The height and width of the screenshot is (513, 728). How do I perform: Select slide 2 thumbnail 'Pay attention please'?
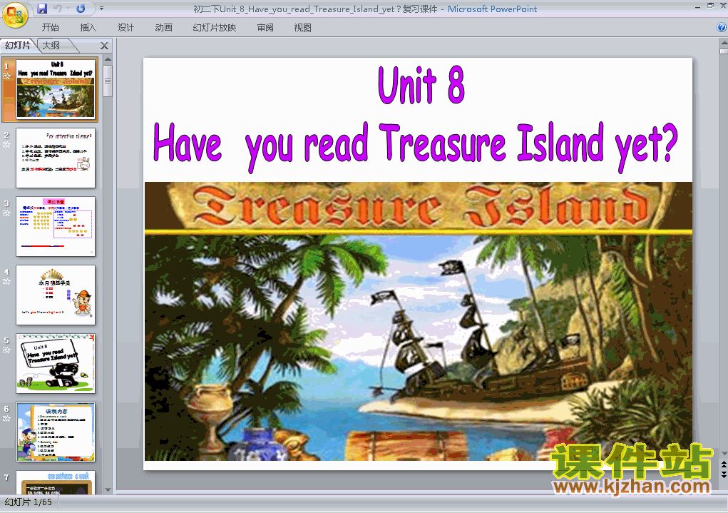56,158
